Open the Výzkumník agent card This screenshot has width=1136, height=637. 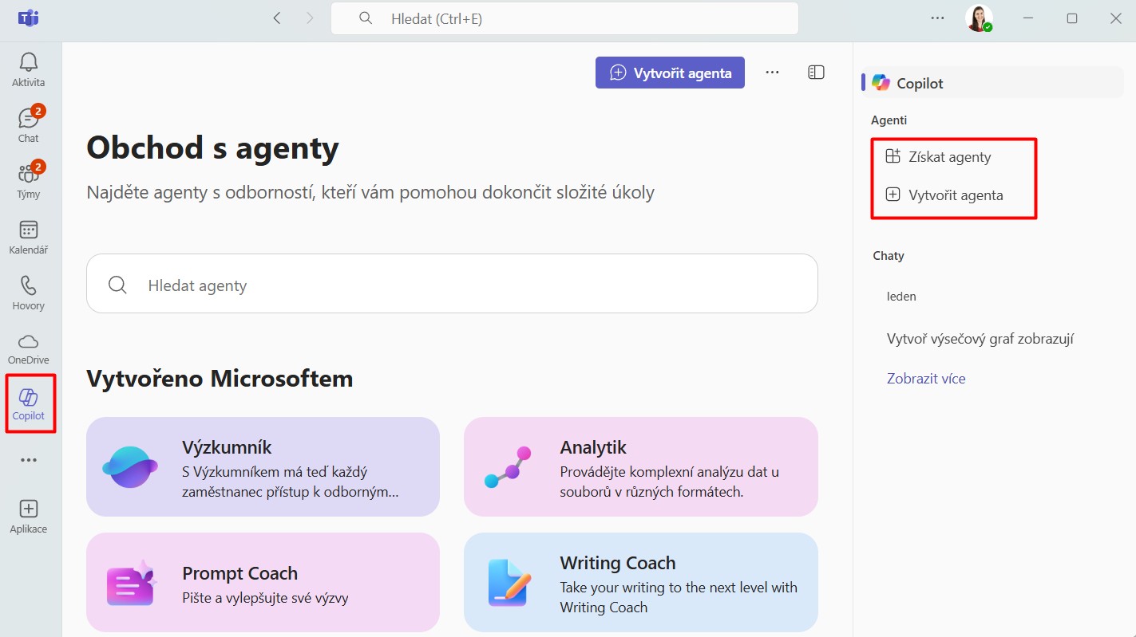tap(263, 467)
